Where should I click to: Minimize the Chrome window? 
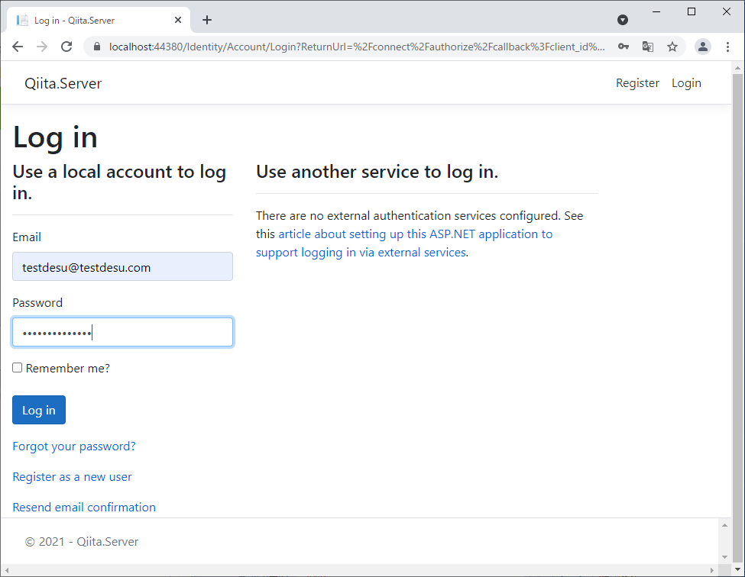point(656,12)
